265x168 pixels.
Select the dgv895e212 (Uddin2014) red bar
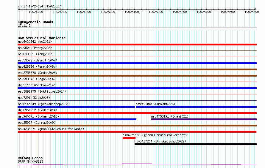(137, 113)
